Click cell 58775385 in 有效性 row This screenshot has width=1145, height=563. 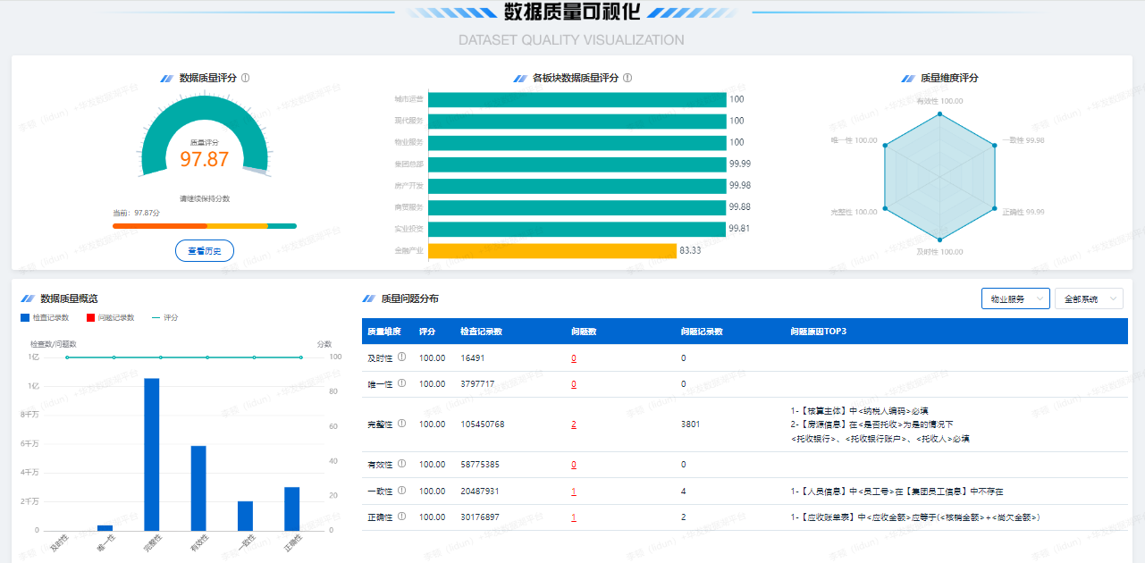480,465
